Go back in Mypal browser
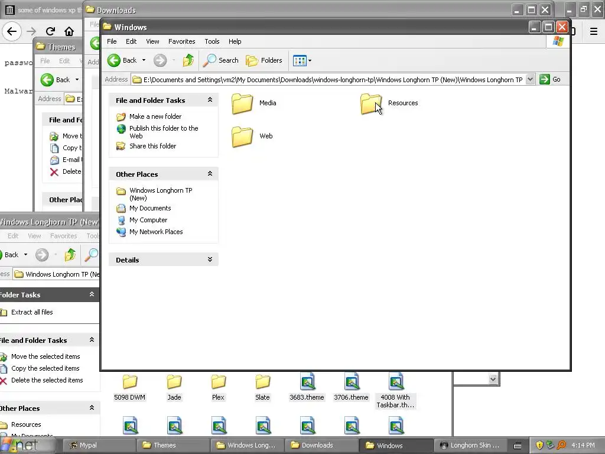The width and height of the screenshot is (605, 454). coord(12,31)
